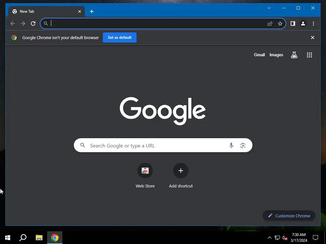This screenshot has height=244, width=326.
Task: Open the muted volume tray icon
Action: tap(285, 238)
